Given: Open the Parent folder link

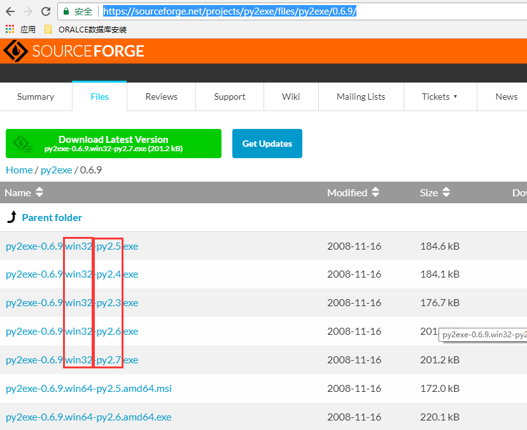Looking at the screenshot, I should (x=52, y=218).
